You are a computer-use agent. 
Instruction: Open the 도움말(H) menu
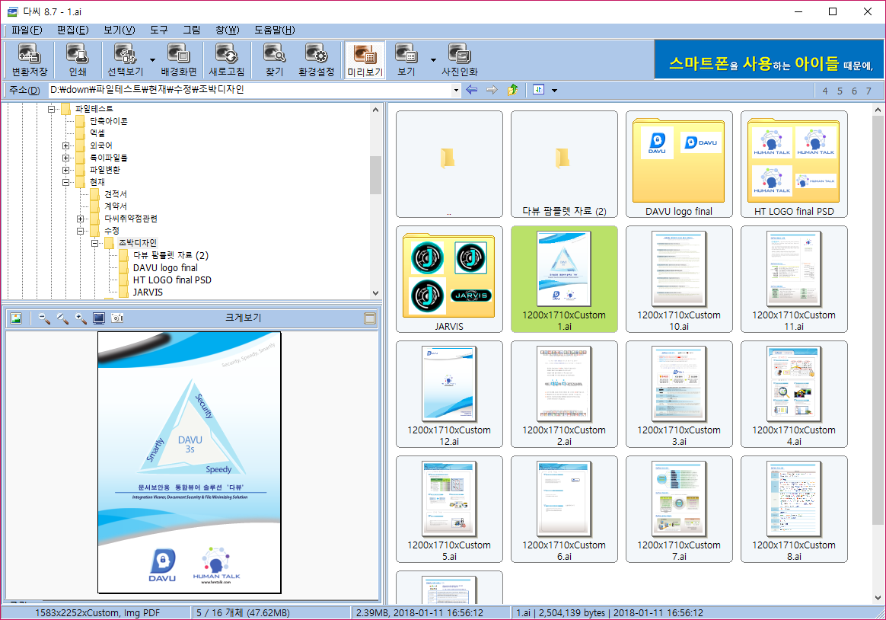[275, 30]
